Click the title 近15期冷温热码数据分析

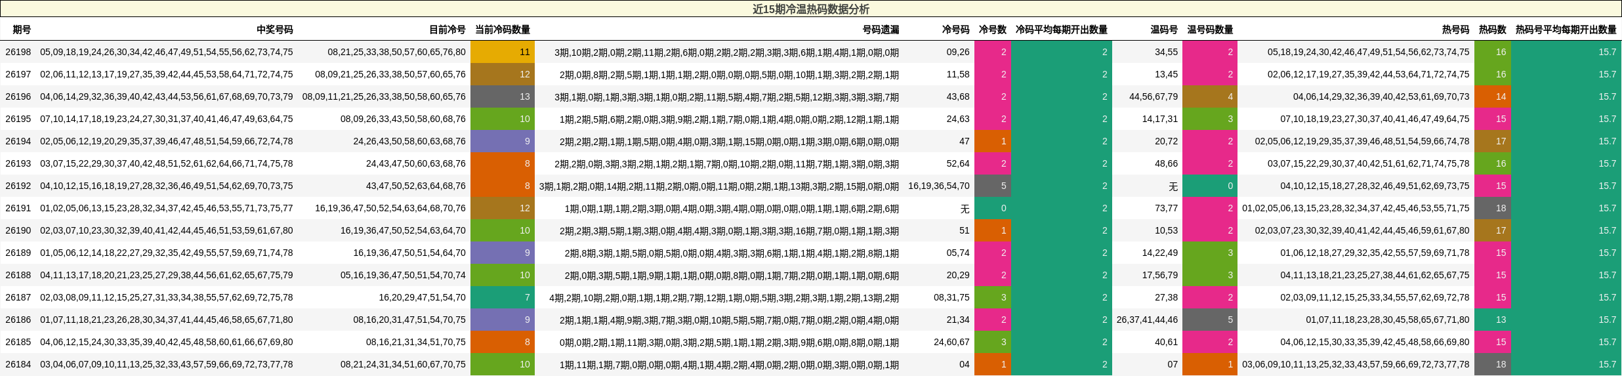pyautogui.click(x=810, y=9)
